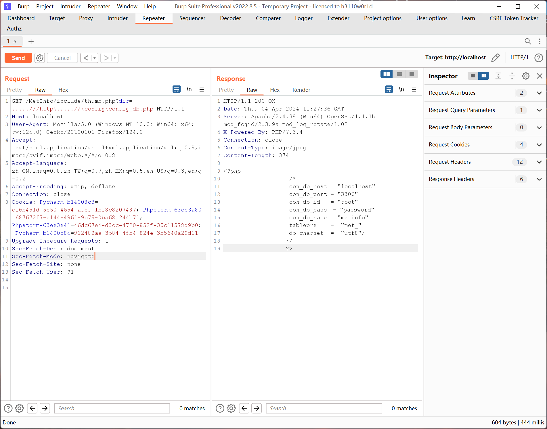The image size is (547, 429).
Task: Toggle word wrap in Response pane
Action: (389, 89)
